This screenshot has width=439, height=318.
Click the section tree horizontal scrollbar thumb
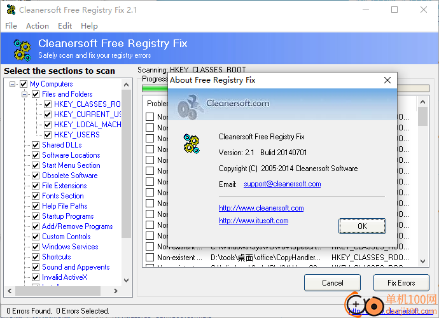point(58,291)
